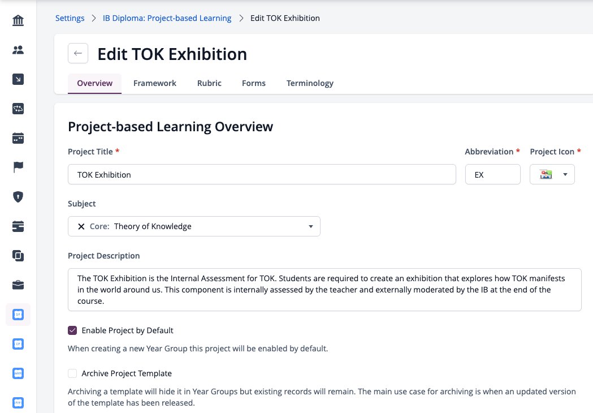Open the Project Icon dropdown

pyautogui.click(x=552, y=174)
